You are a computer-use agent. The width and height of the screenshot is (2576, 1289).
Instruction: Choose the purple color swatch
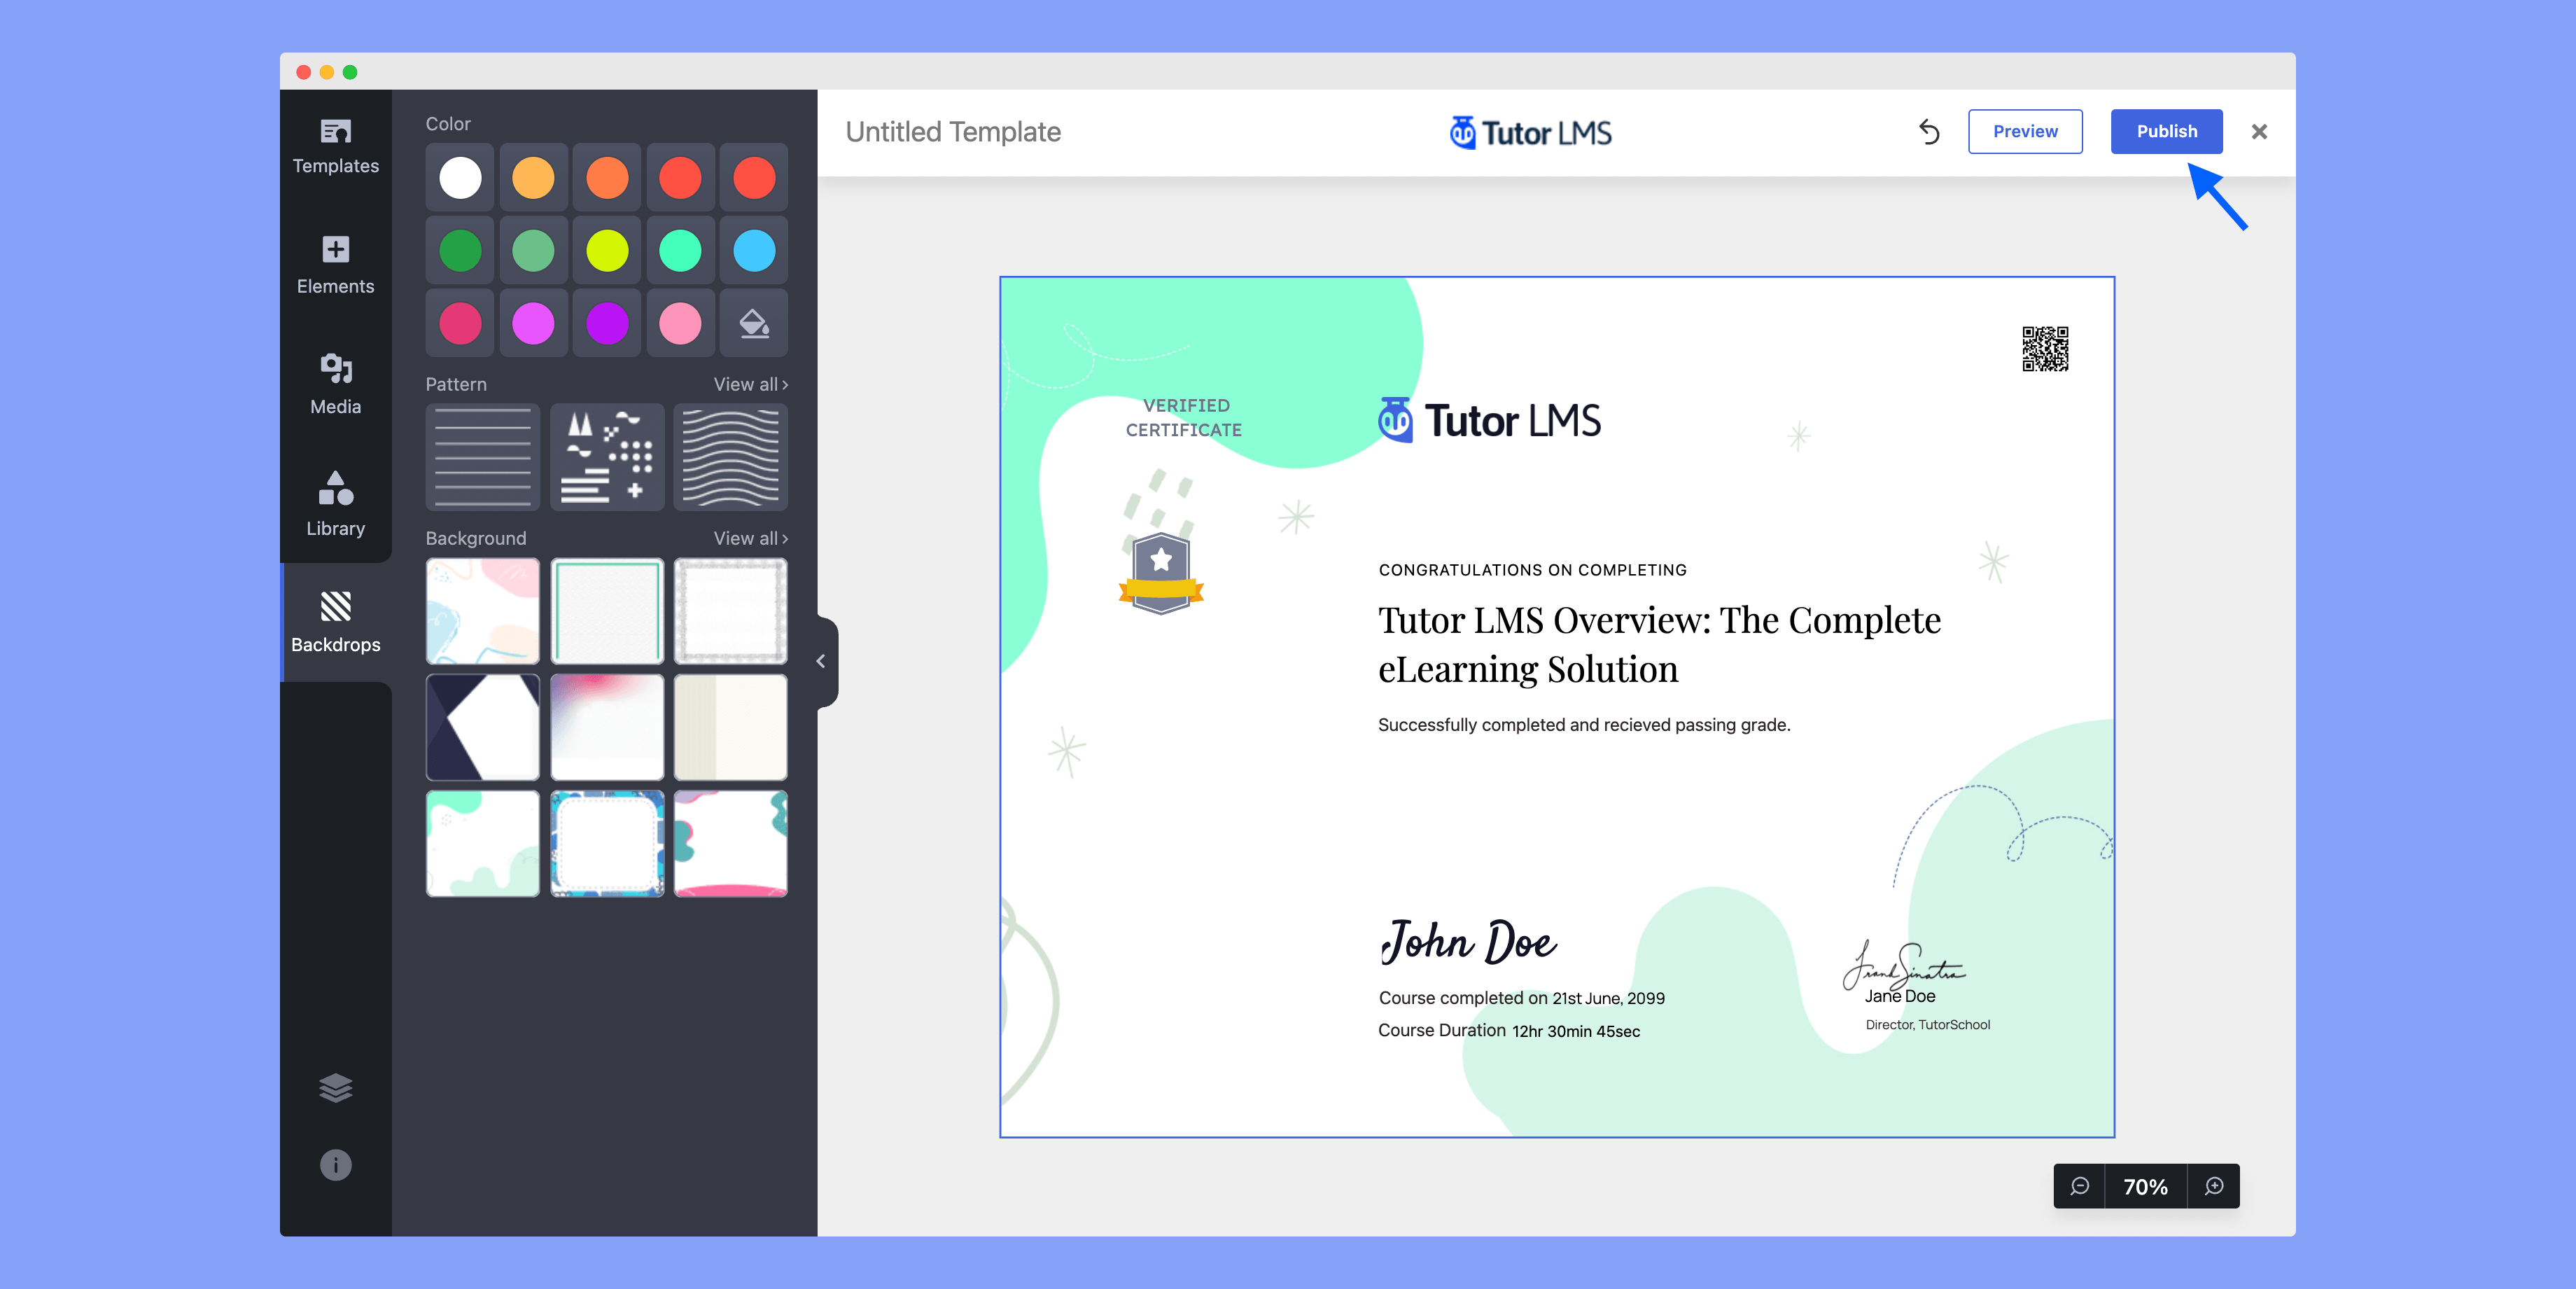pyautogui.click(x=607, y=324)
